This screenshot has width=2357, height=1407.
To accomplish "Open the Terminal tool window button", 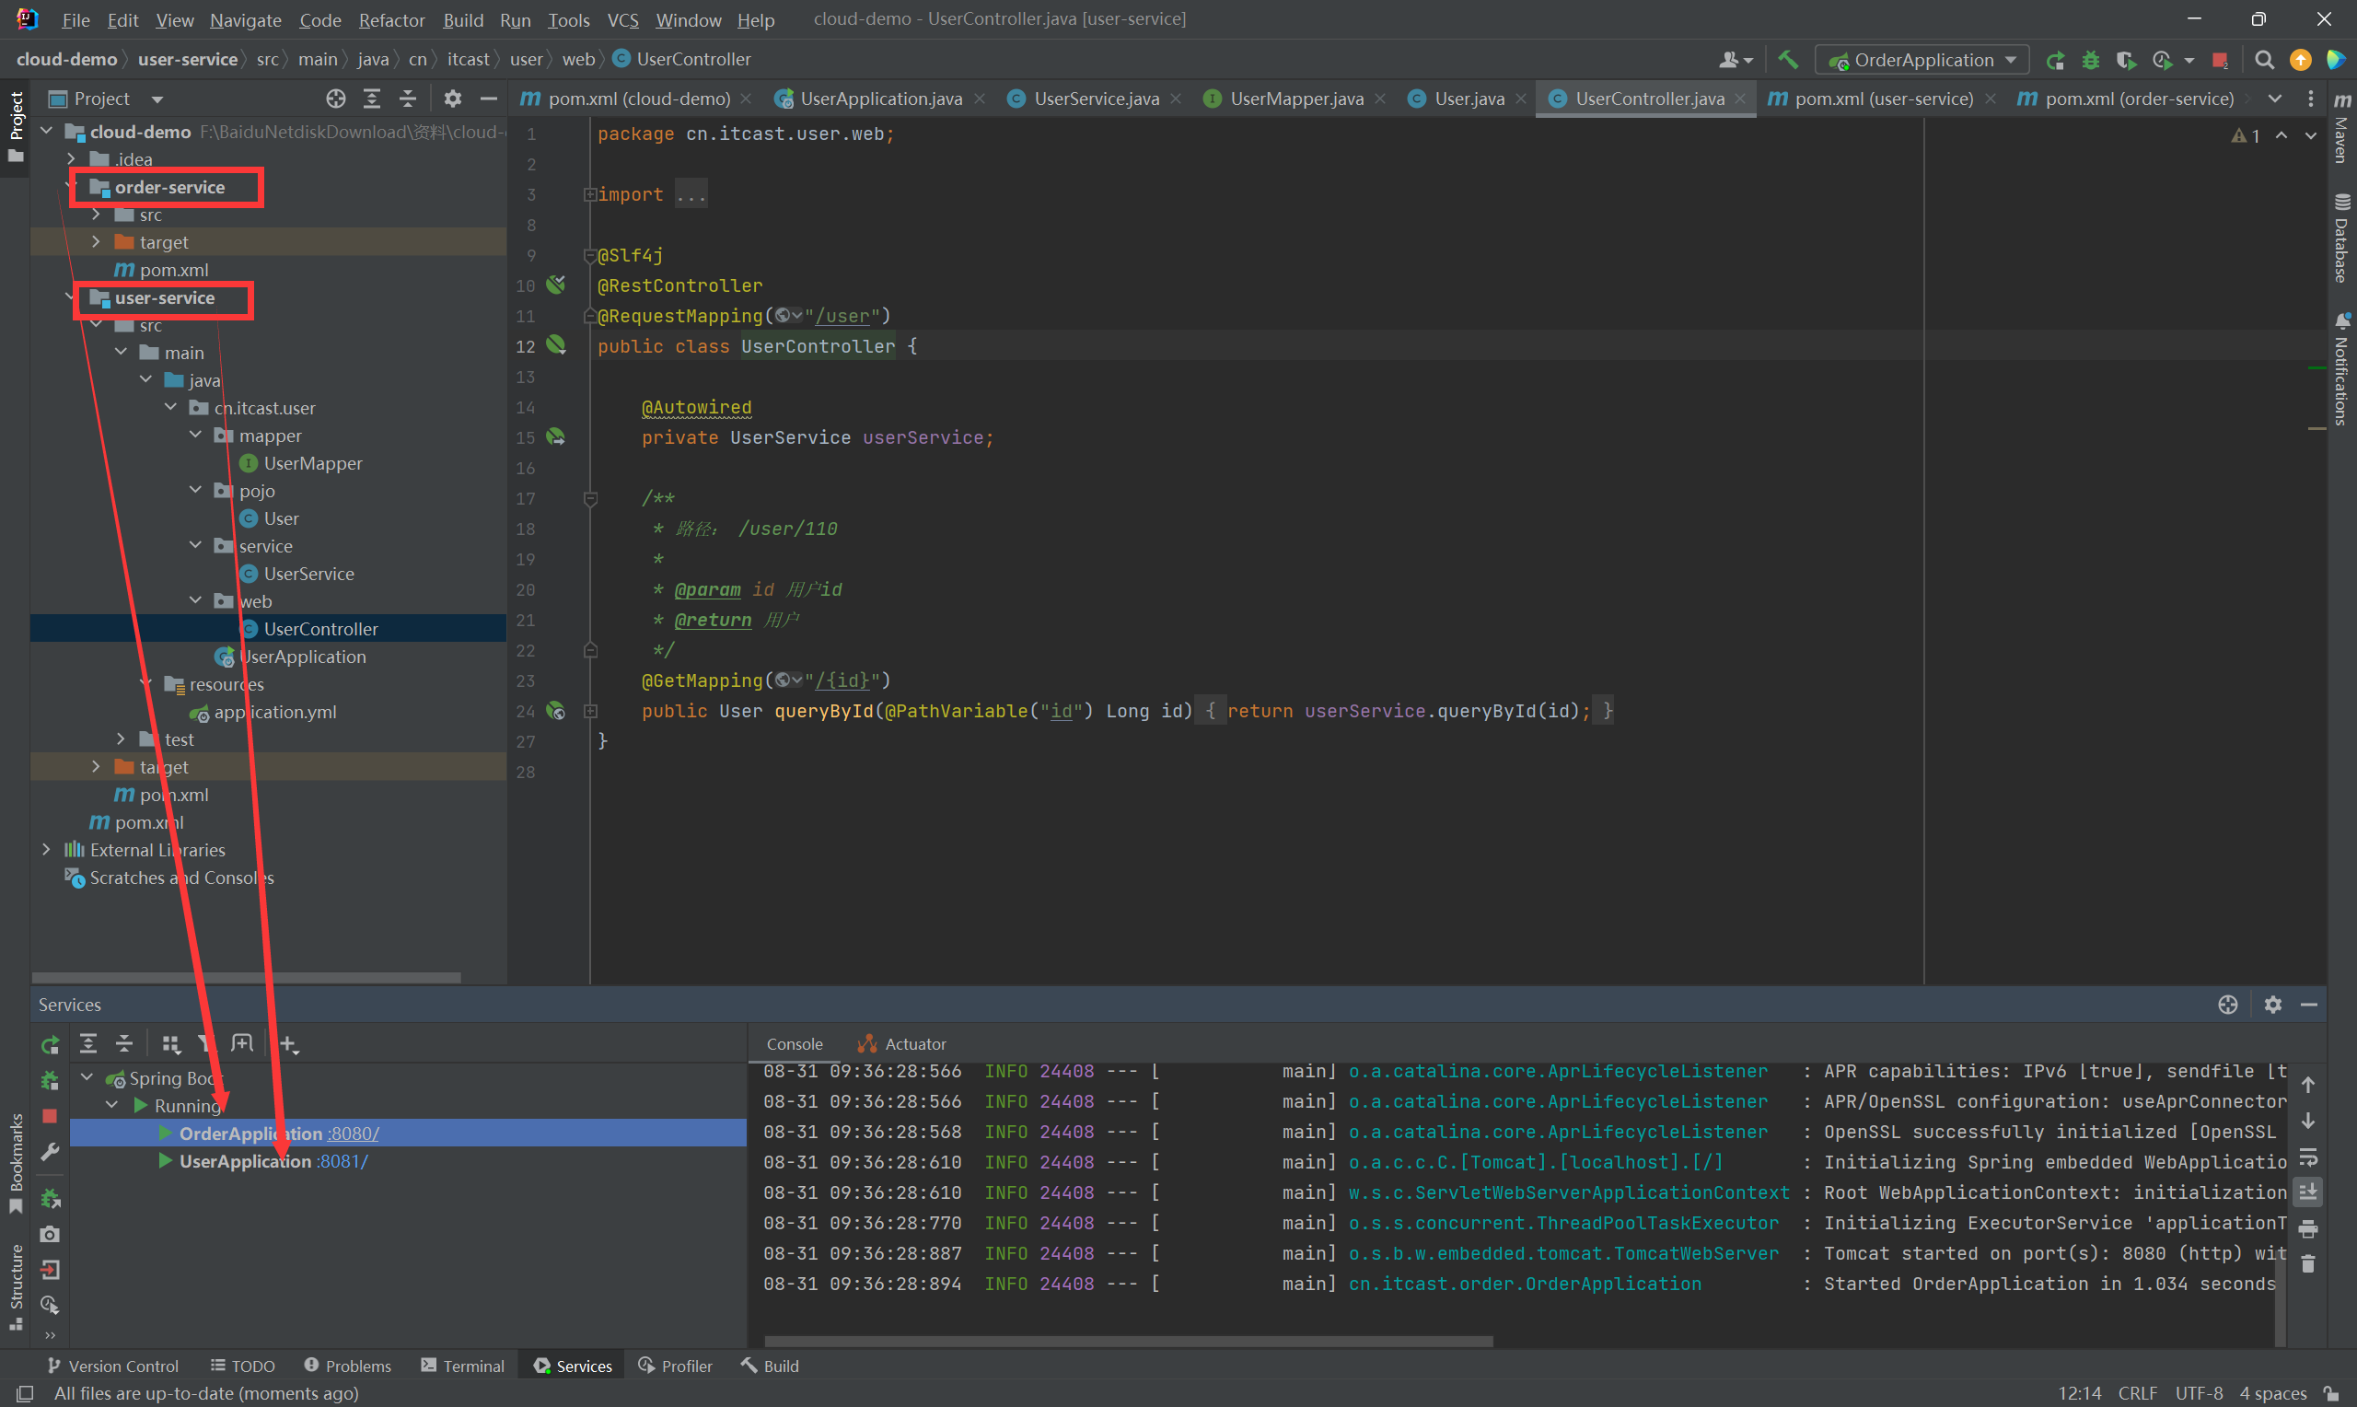I will [462, 1366].
